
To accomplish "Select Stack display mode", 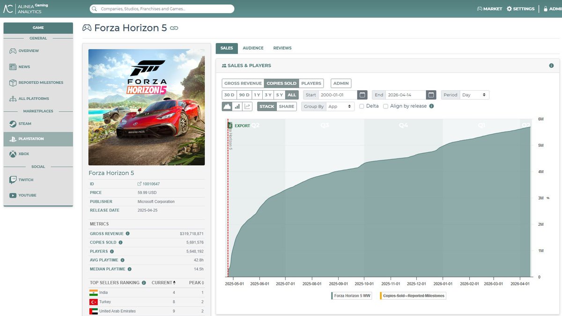I will click(x=267, y=107).
